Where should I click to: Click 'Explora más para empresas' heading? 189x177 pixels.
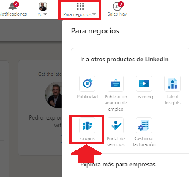118,164
